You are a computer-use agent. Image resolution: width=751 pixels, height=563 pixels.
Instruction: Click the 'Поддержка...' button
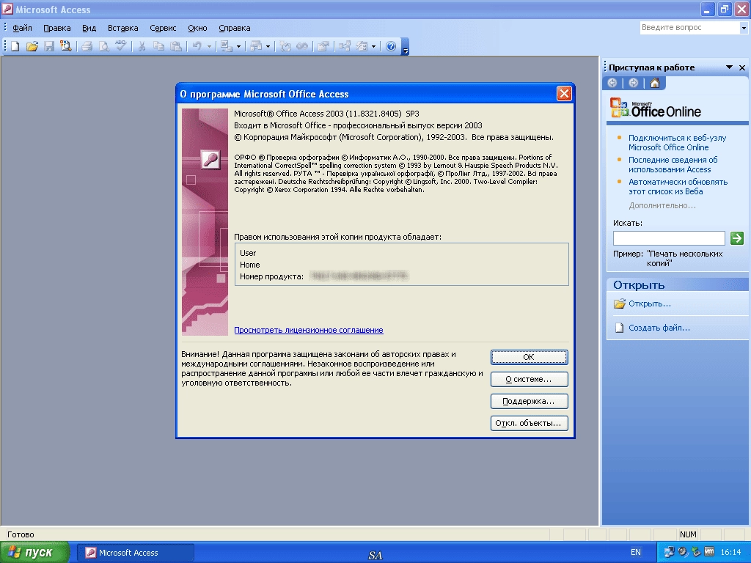[x=530, y=401]
